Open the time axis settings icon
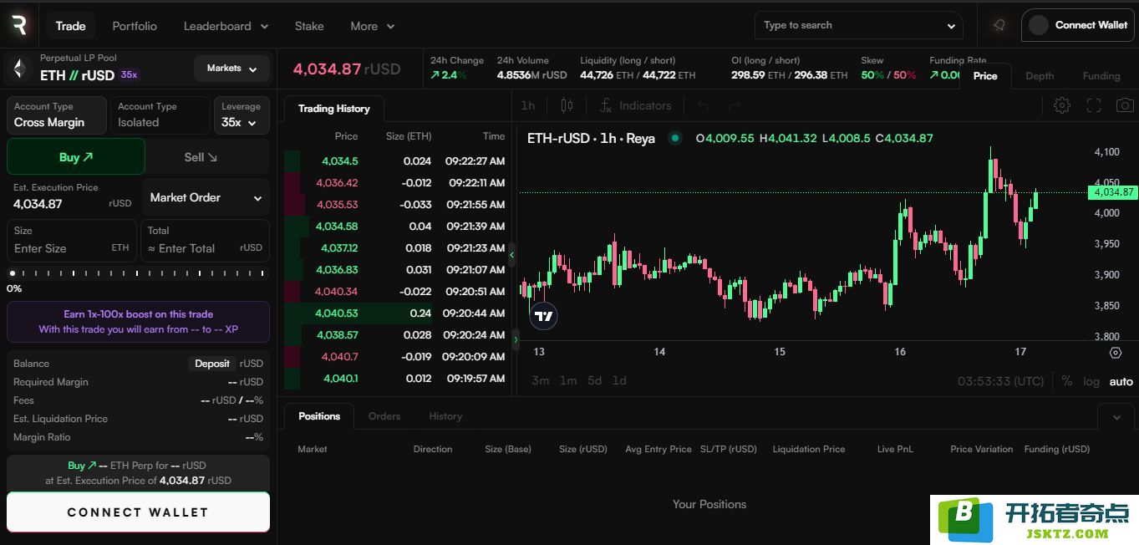1139x545 pixels. 1116,353
